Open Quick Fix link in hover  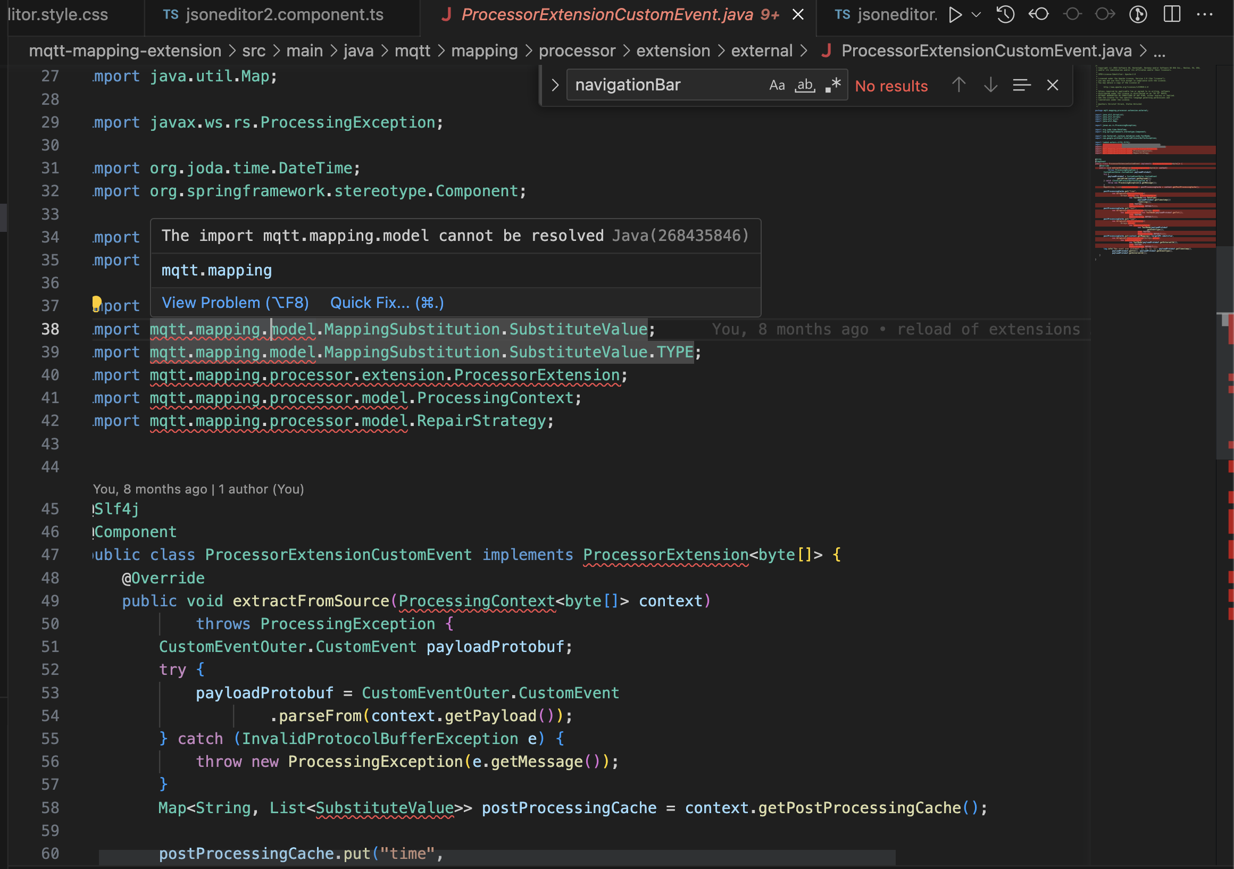point(387,303)
